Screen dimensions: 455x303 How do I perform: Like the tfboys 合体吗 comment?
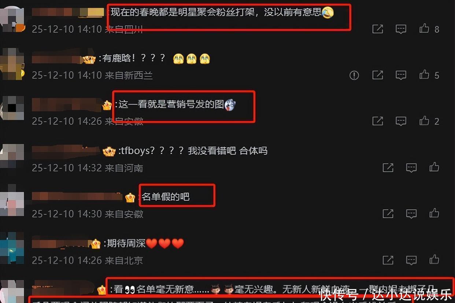point(434,167)
